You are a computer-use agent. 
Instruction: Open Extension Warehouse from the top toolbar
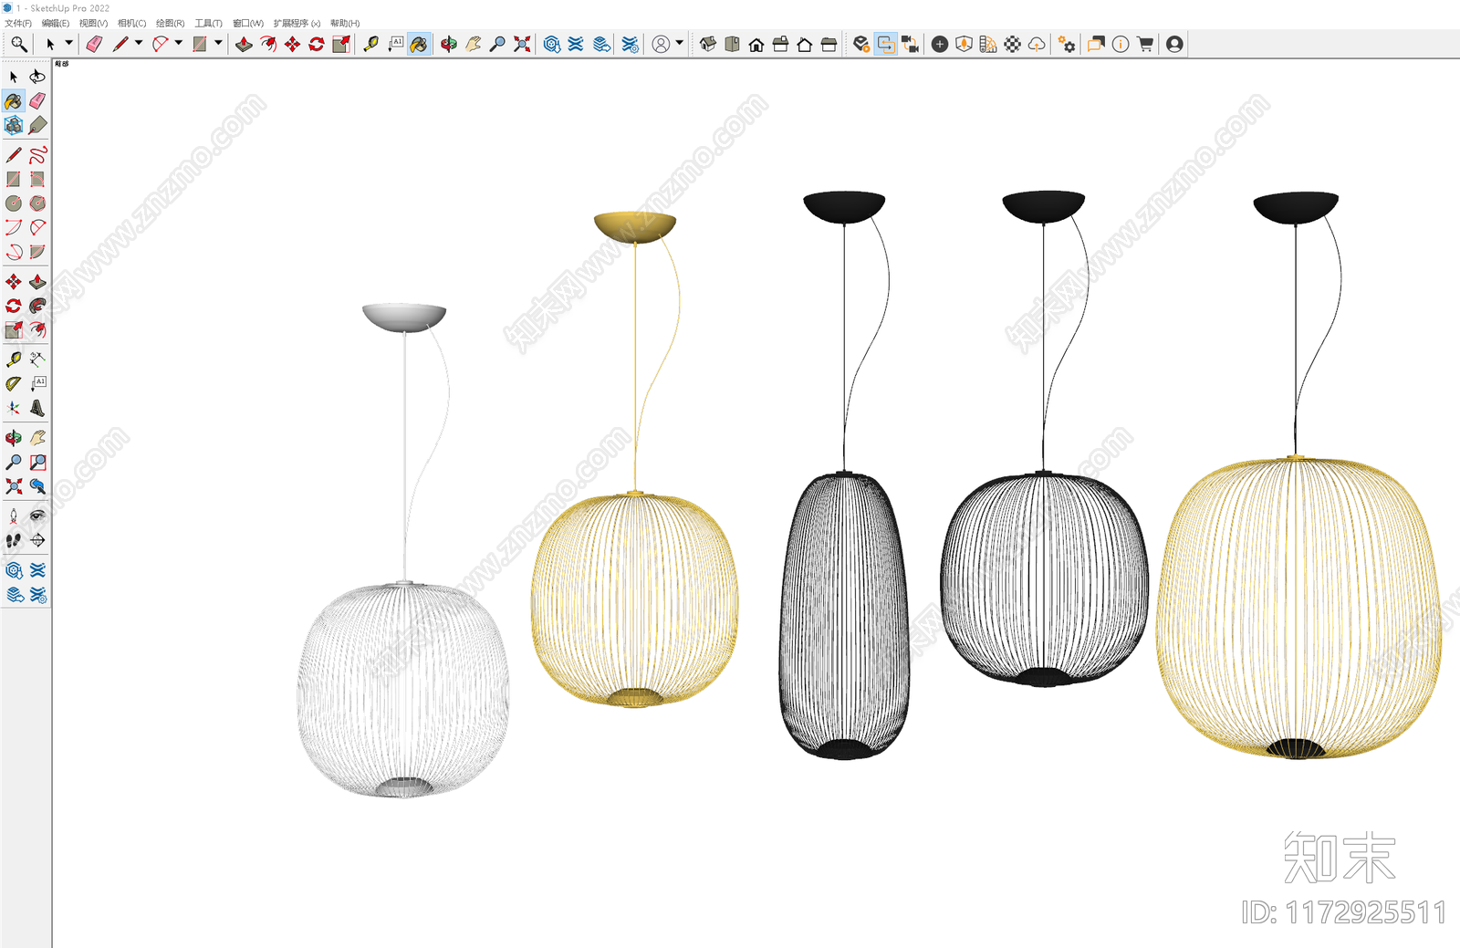(576, 44)
